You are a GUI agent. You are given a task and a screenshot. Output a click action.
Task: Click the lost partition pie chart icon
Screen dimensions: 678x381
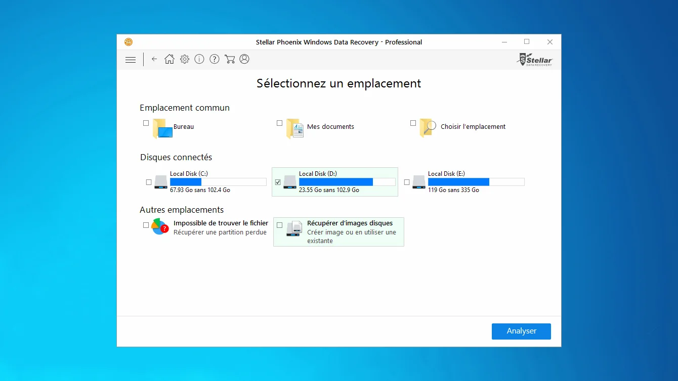point(160,226)
